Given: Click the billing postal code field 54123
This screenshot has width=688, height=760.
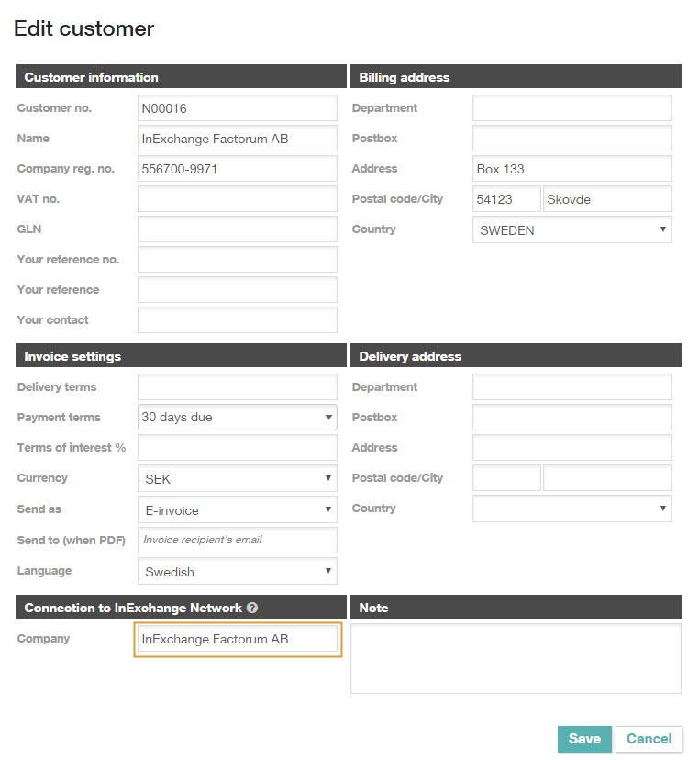Looking at the screenshot, I should pyautogui.click(x=506, y=199).
